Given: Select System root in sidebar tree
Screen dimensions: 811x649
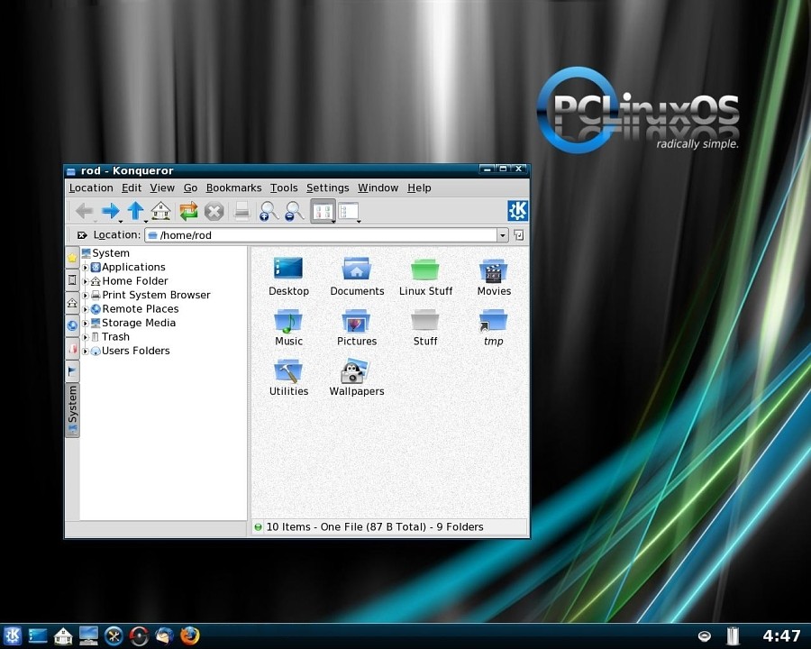Looking at the screenshot, I should click(105, 253).
